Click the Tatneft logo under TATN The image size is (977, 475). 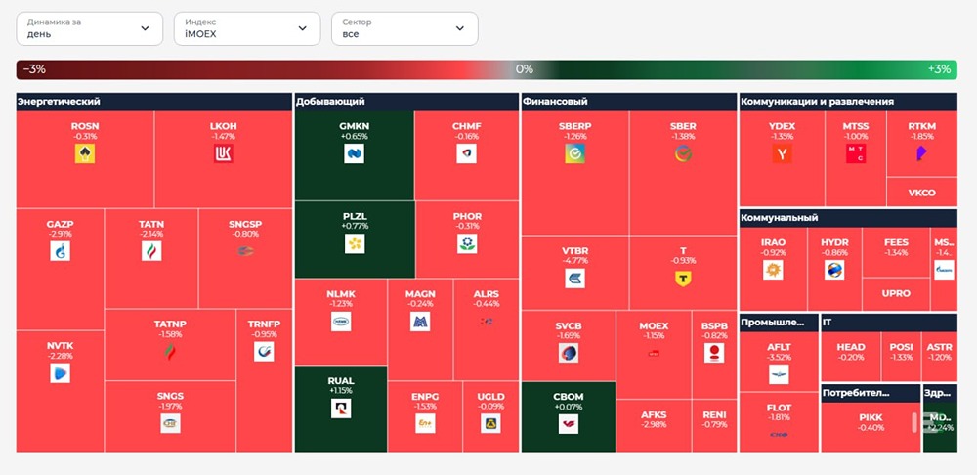coord(151,251)
